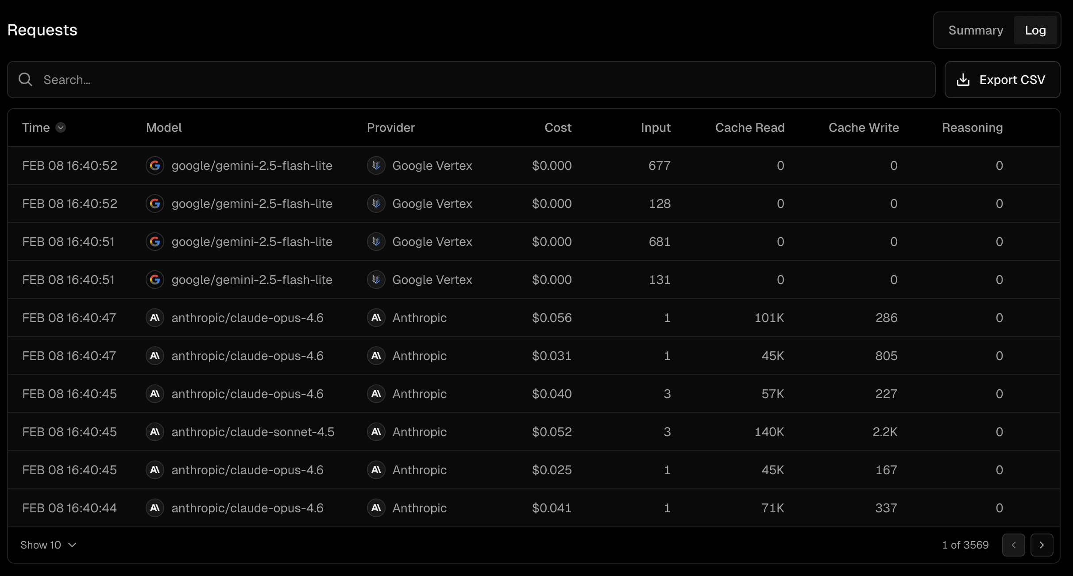Click the download icon in Export CSV
1073x576 pixels.
tap(963, 80)
